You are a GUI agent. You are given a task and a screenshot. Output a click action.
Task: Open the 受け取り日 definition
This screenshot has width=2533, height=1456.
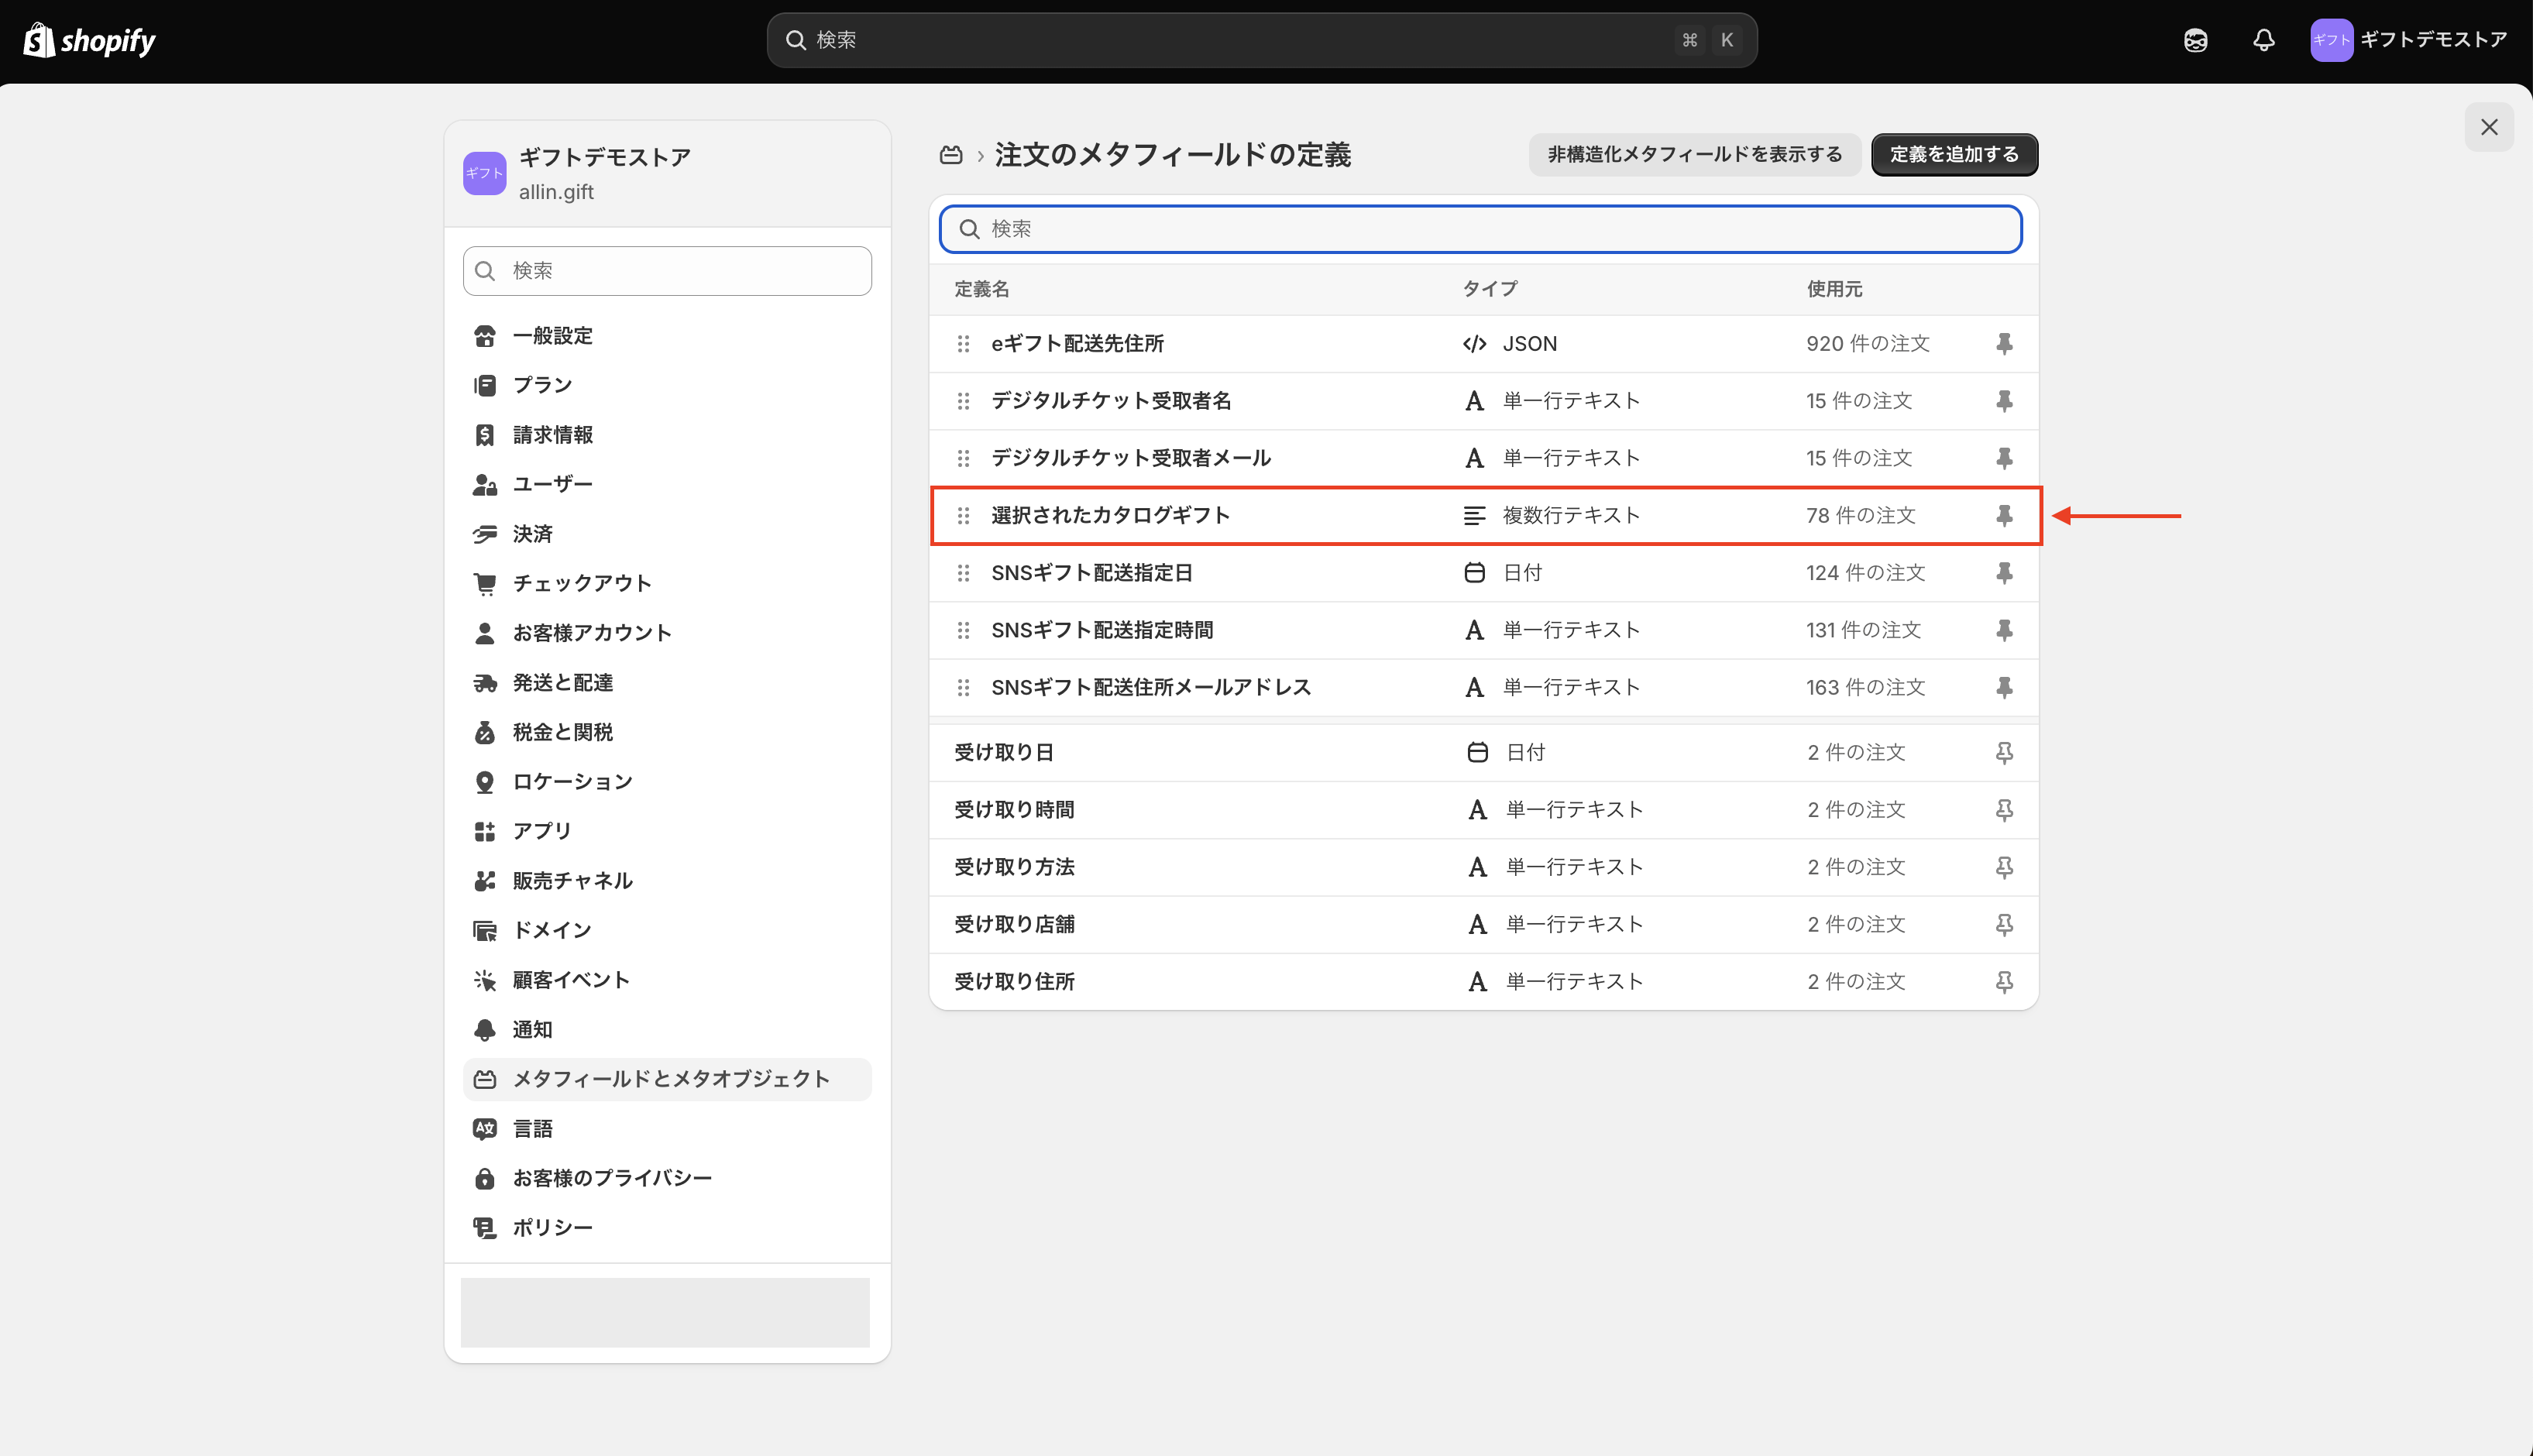click(x=1003, y=753)
